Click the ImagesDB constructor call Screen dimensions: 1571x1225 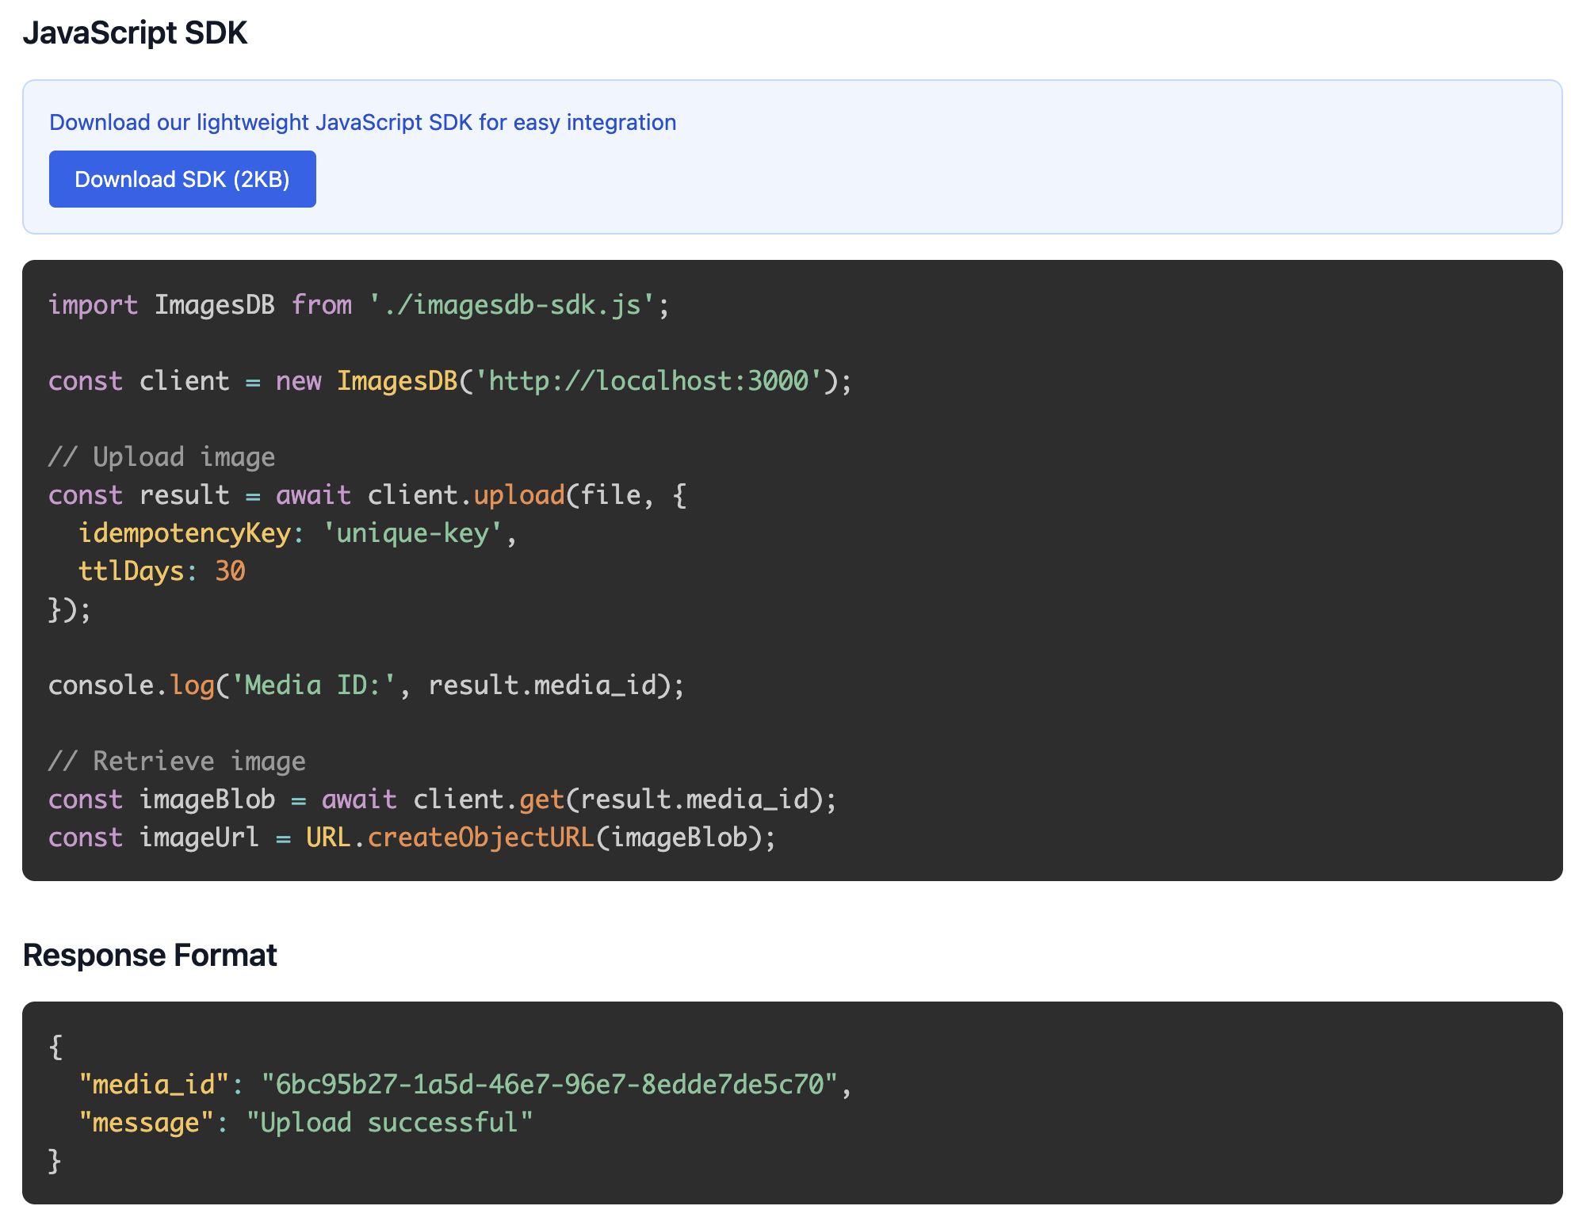pyautogui.click(x=396, y=381)
